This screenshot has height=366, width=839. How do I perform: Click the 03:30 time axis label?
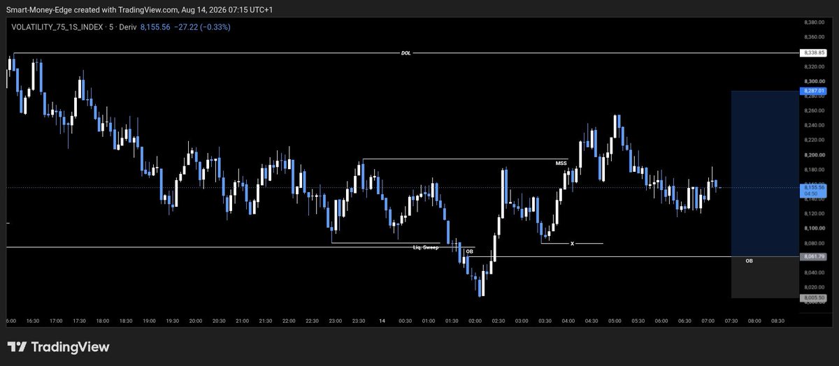coord(545,321)
